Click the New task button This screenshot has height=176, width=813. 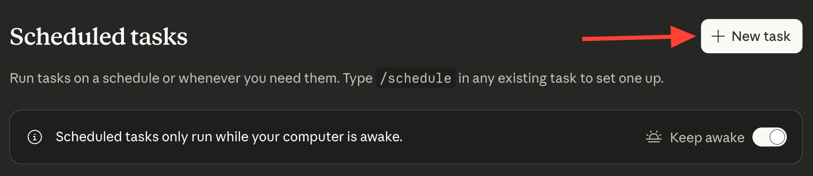click(x=752, y=36)
